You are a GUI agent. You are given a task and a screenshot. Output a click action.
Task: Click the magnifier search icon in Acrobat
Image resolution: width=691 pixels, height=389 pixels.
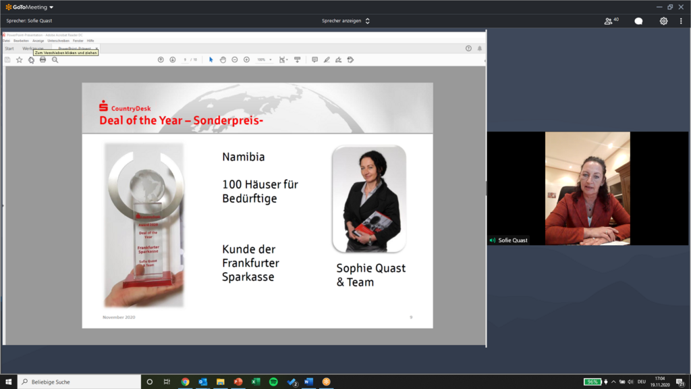pos(55,59)
